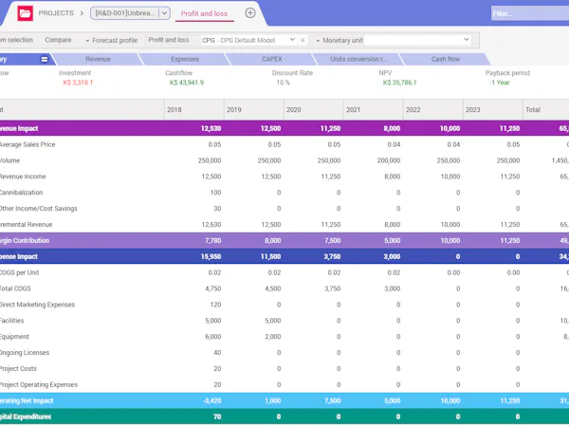Viewport: 569px width, 427px height.
Task: Click the 2018 Cannibalization cell value 100
Action: click(x=215, y=193)
